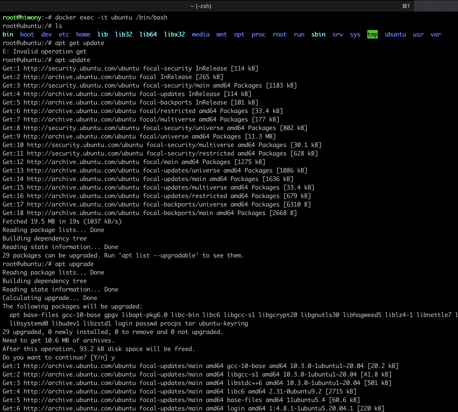Click the 'media' directory name
The width and height of the screenshot is (458, 412).
201,34
